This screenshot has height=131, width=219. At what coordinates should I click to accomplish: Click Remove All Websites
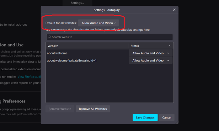(x=93, y=109)
